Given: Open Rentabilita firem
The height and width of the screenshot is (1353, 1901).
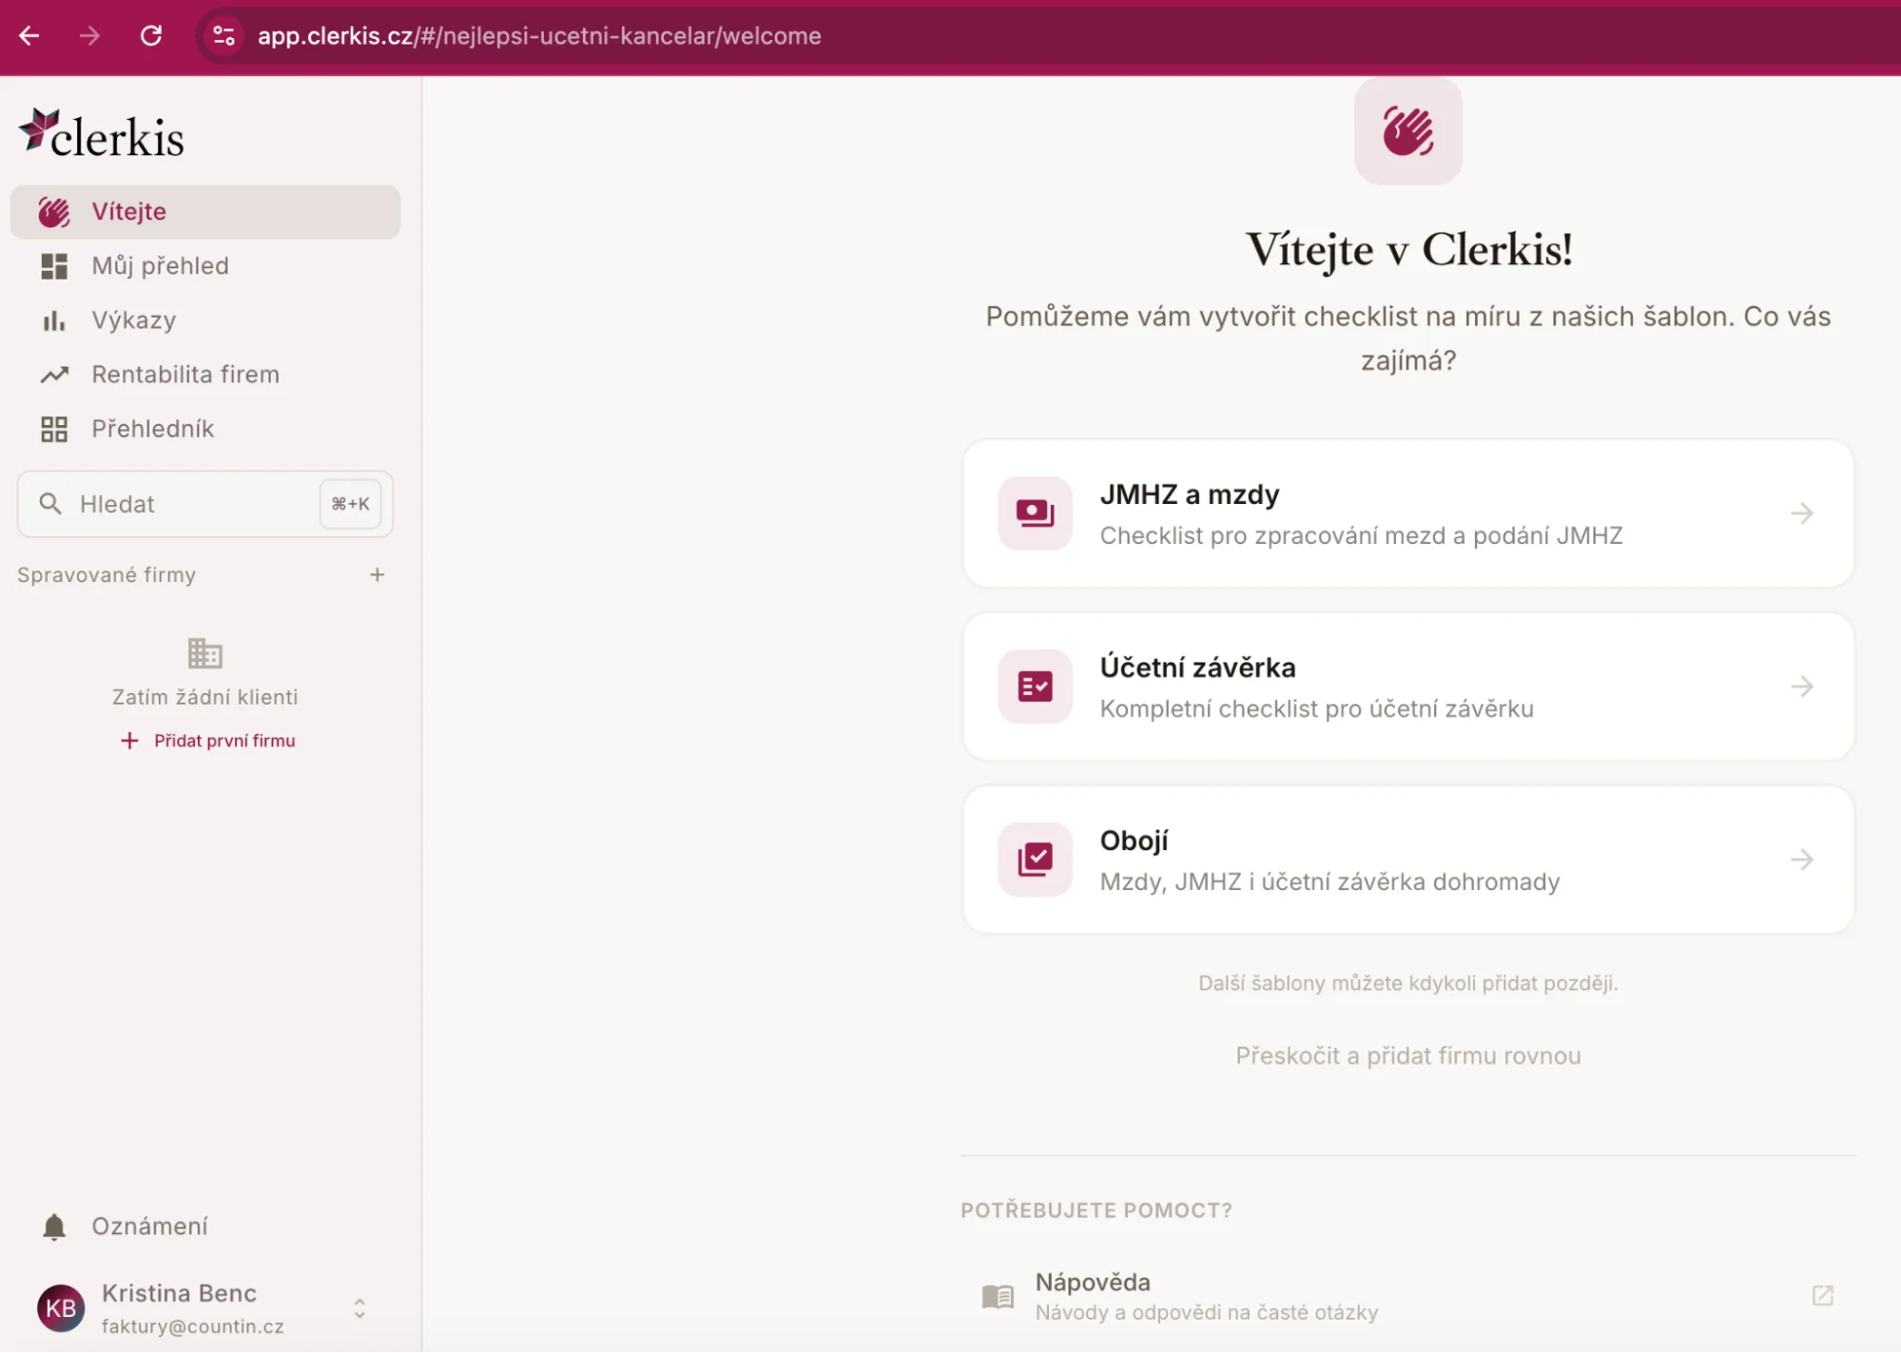Looking at the screenshot, I should (x=205, y=375).
